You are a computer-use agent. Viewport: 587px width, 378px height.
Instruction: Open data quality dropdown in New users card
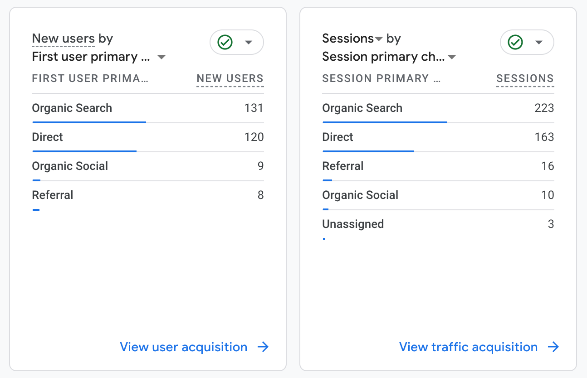coord(248,42)
